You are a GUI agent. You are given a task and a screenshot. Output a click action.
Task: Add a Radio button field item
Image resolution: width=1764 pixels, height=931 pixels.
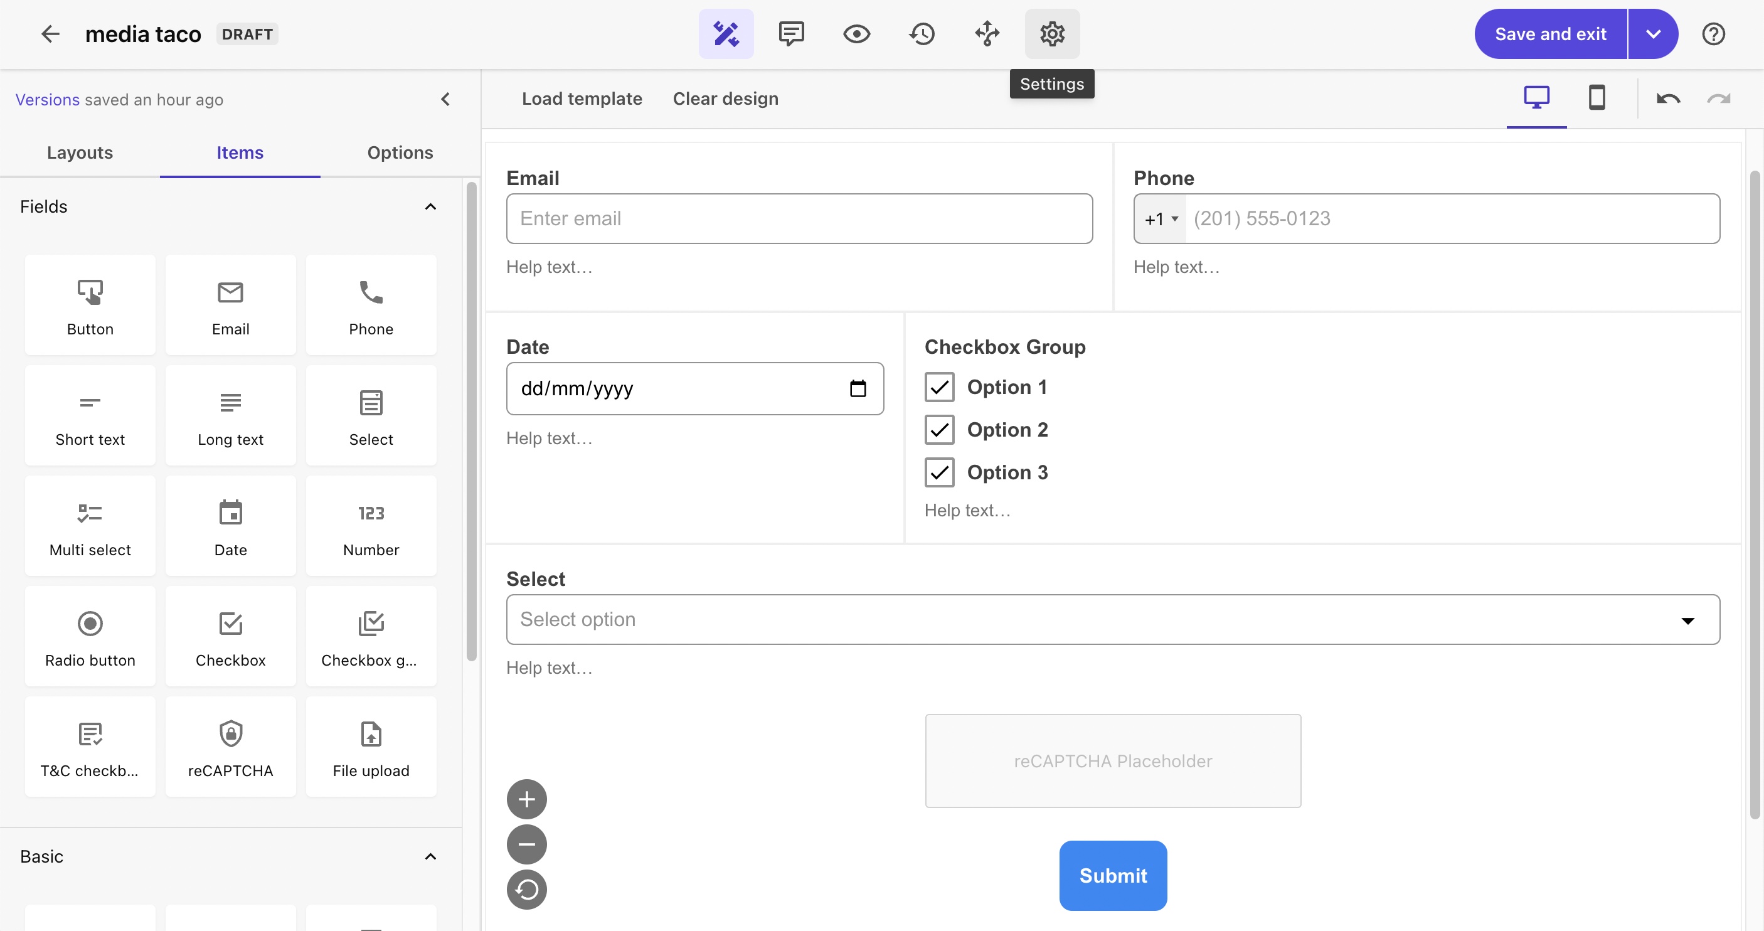click(90, 636)
